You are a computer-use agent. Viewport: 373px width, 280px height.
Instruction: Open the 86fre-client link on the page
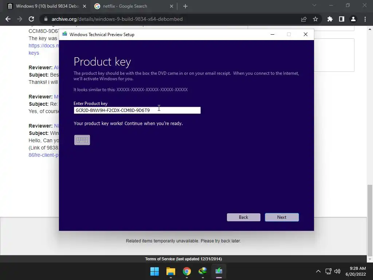[44, 155]
